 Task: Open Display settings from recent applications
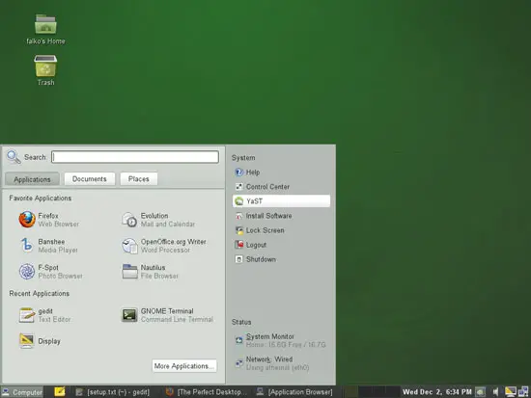click(40, 341)
